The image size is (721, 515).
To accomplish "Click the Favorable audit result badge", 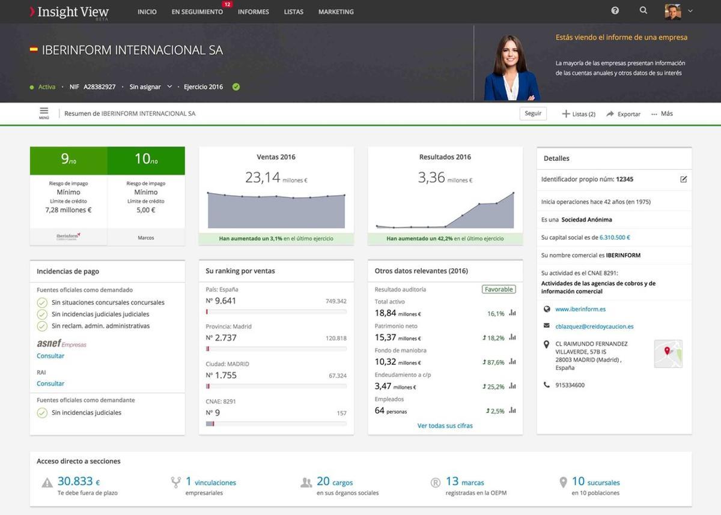I will click(x=499, y=289).
